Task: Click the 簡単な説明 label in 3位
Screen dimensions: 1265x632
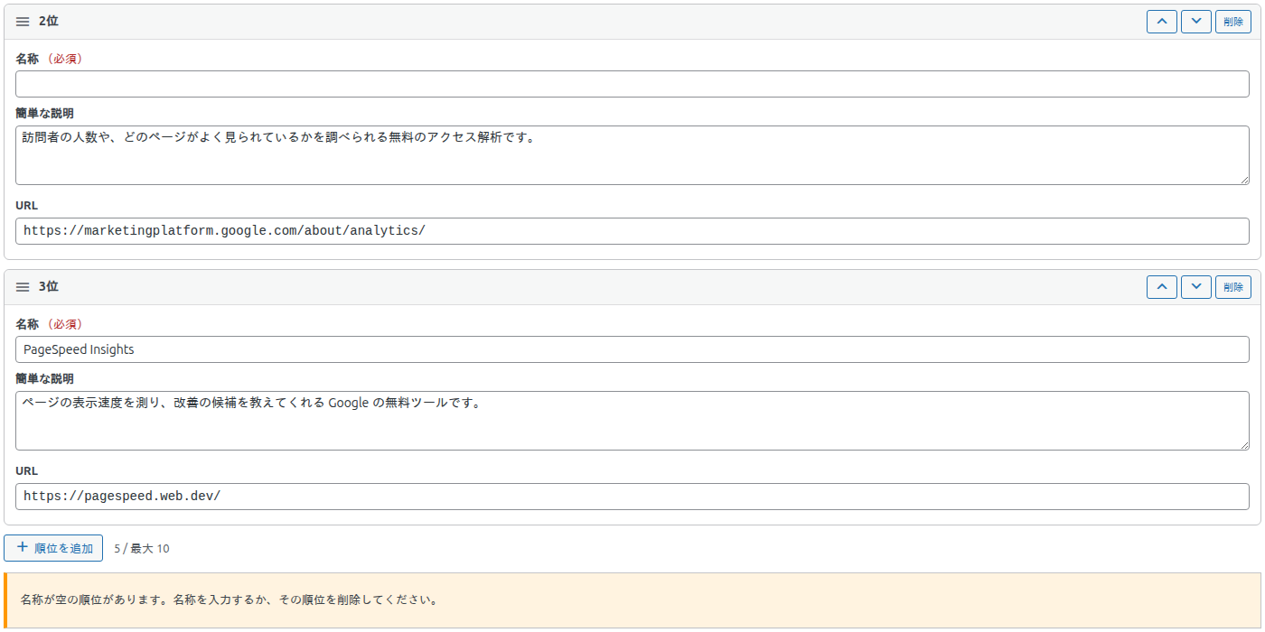Action: coord(44,379)
